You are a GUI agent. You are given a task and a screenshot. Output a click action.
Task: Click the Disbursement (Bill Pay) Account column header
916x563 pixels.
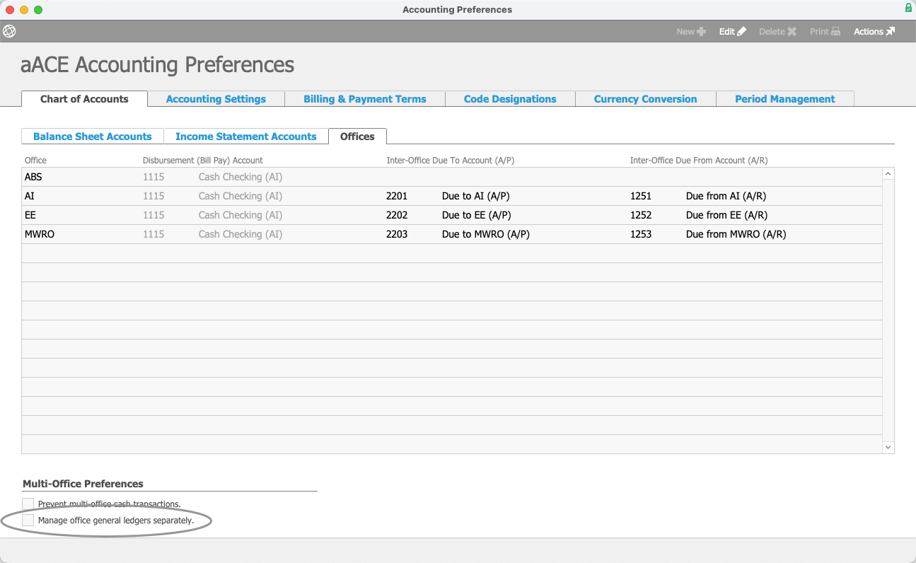(203, 161)
